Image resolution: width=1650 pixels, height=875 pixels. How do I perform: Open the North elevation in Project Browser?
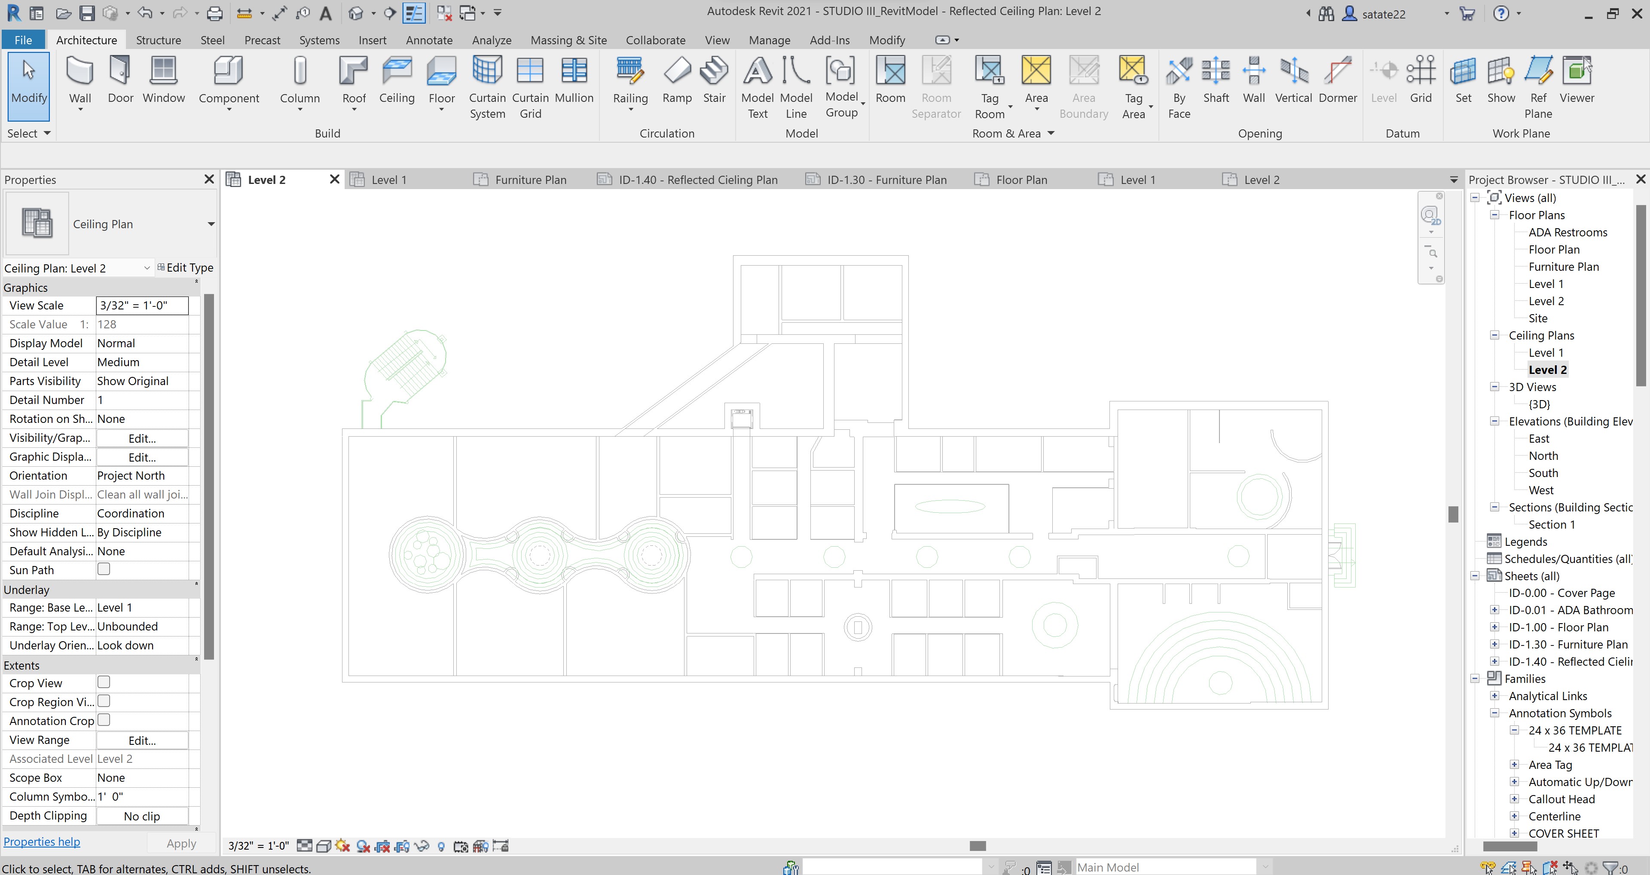tap(1543, 456)
